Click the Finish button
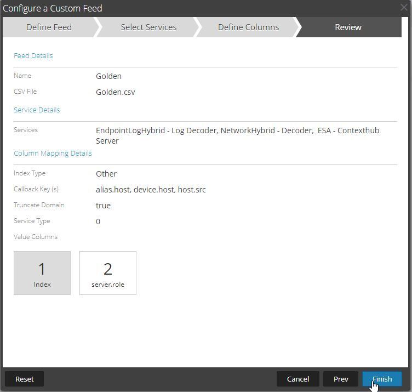The image size is (412, 392). pyautogui.click(x=381, y=379)
